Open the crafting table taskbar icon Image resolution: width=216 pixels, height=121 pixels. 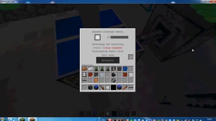pos(32,119)
